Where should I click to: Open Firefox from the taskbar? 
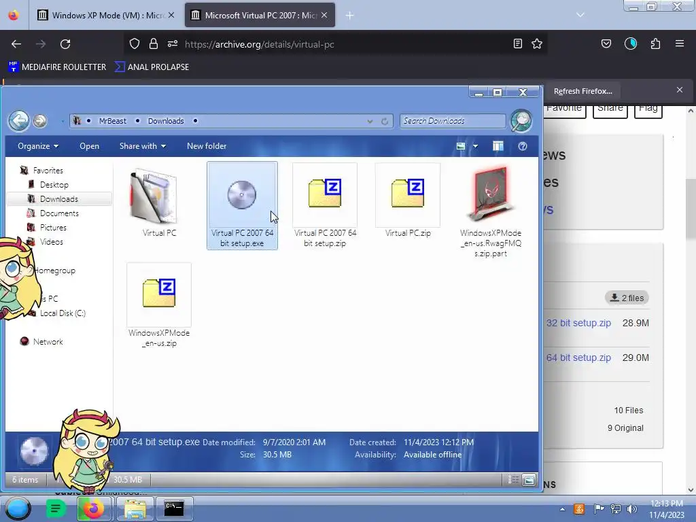(92, 508)
